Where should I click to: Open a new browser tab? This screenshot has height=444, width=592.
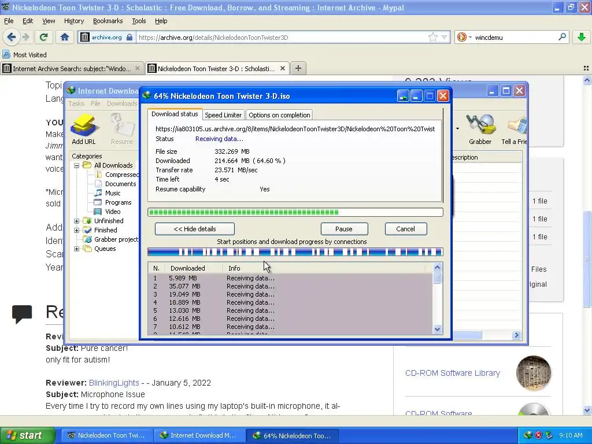(x=298, y=68)
